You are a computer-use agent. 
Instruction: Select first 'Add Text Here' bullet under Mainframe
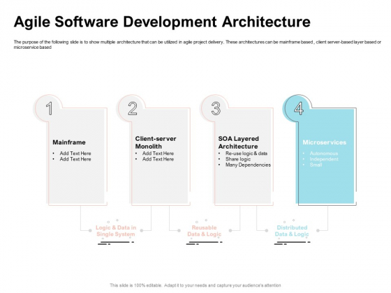click(x=75, y=153)
